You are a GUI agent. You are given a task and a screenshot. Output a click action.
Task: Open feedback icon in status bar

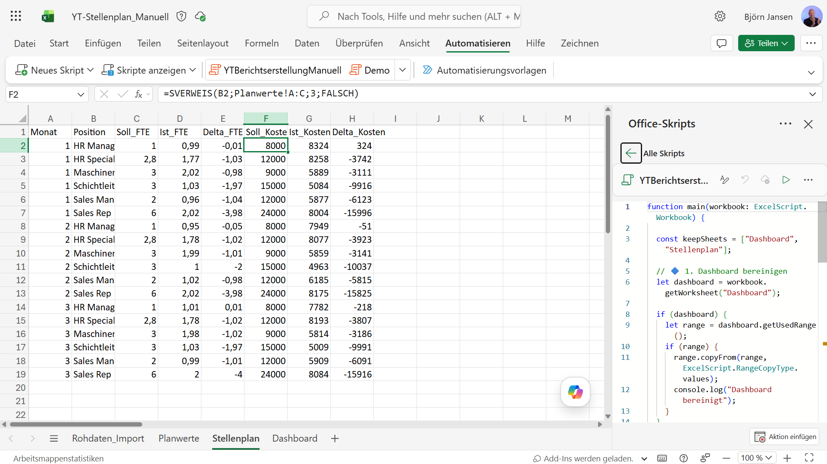point(705,458)
